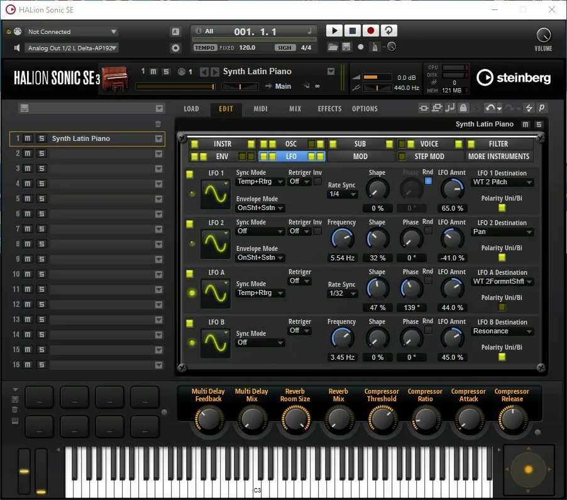Click the multi save disk icon
567x500 pixels.
pos(25,108)
